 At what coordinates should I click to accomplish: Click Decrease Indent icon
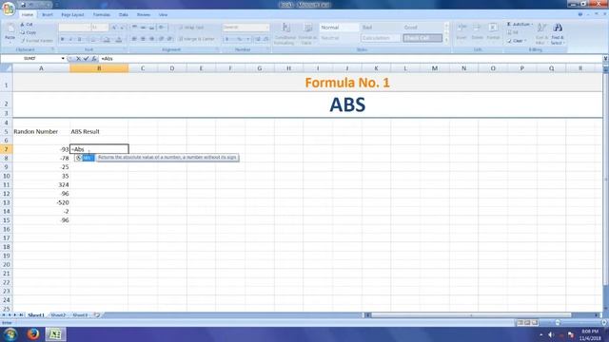pyautogui.click(x=161, y=39)
